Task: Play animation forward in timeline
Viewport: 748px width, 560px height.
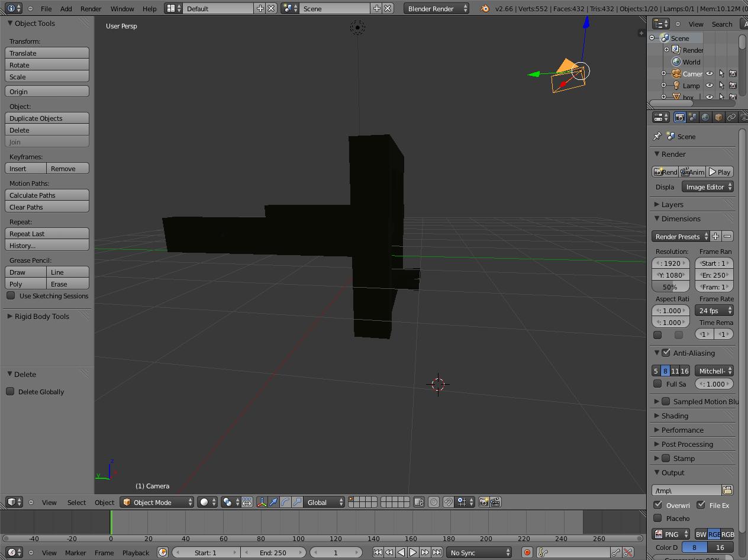Action: [413, 552]
